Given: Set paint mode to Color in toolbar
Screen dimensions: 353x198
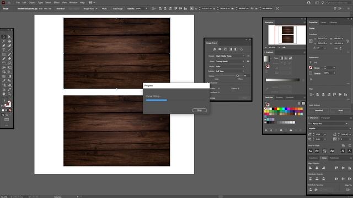Looking at the screenshot, I should 3,111.
